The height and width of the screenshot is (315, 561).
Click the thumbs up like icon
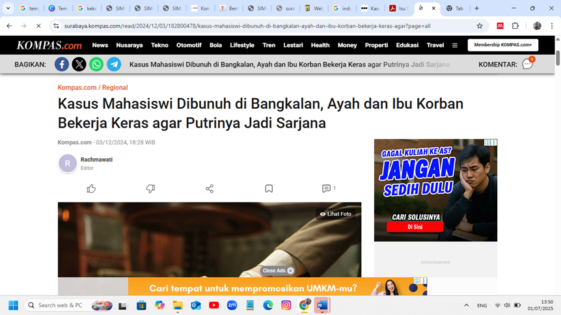[91, 189]
